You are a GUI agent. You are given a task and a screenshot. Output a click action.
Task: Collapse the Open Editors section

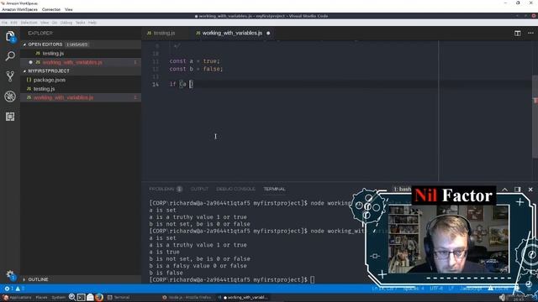[x=45, y=44]
